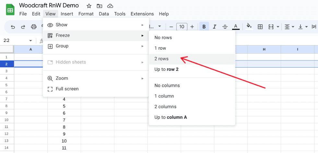Select row 2 header
The height and width of the screenshot is (153, 318).
pos(6,64)
